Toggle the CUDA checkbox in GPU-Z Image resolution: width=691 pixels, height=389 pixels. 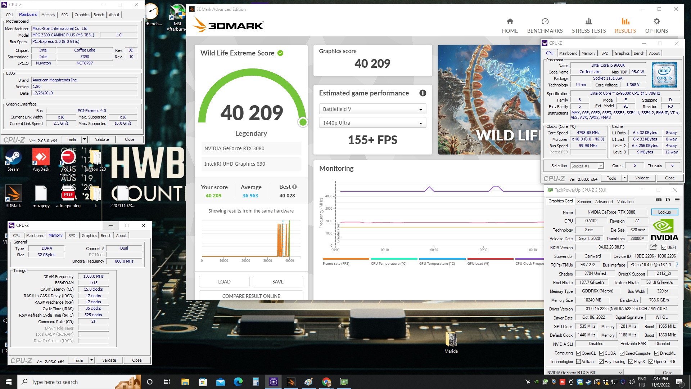(601, 353)
